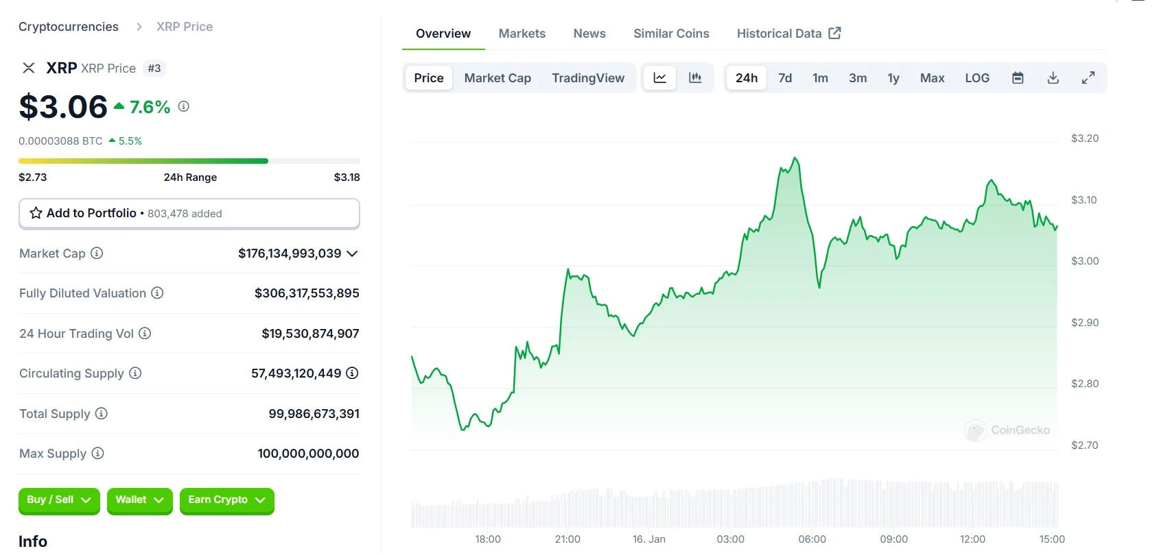Viewport: 1170px width, 553px height.
Task: Open the Markets tab
Action: point(522,34)
